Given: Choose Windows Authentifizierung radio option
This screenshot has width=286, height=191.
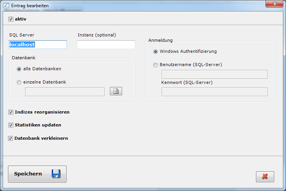Looking at the screenshot, I should point(156,52).
